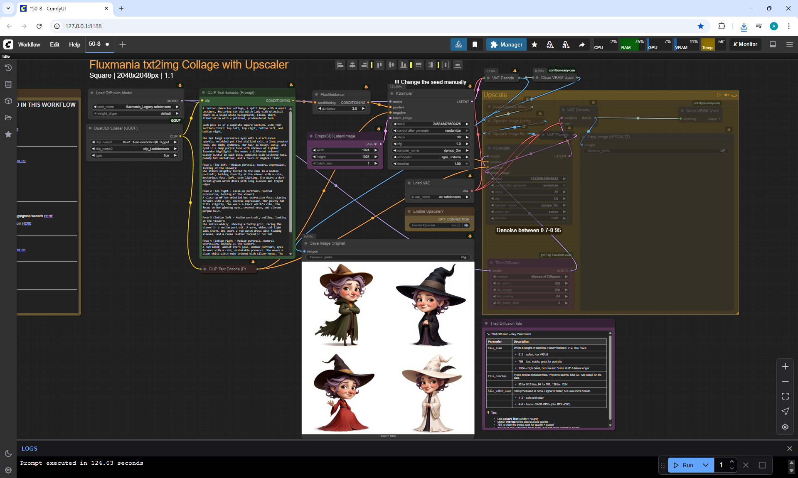Open the node library cube icon
The width and height of the screenshot is (798, 478).
(8, 101)
